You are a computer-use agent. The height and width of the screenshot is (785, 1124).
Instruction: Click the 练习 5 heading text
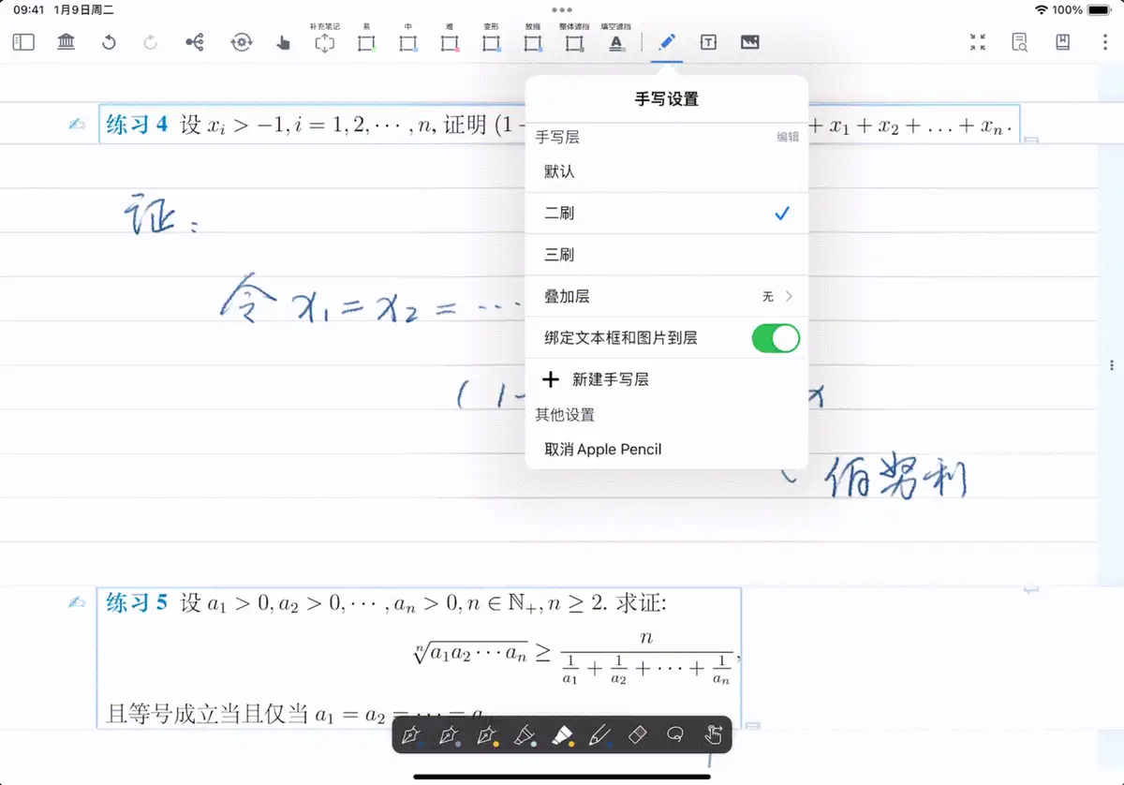(x=138, y=602)
